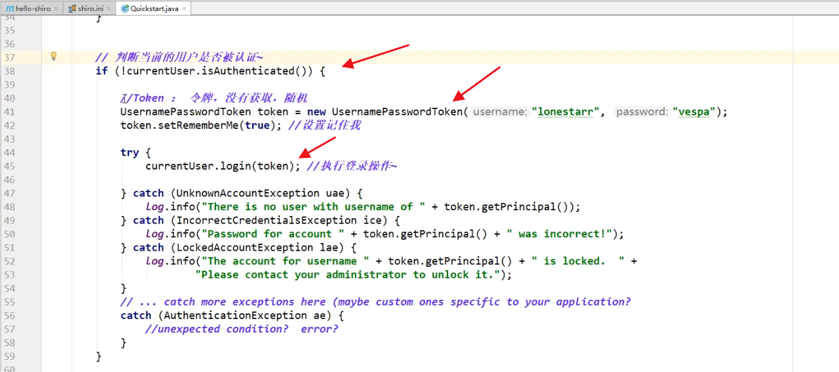The image size is (839, 372).
Task: Click the "Please contact your administrator" string
Action: pyautogui.click(x=348, y=274)
